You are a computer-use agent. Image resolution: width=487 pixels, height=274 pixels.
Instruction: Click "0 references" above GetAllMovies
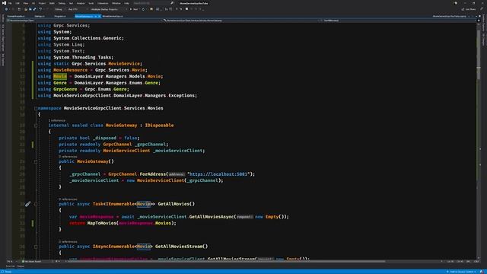[68, 199]
